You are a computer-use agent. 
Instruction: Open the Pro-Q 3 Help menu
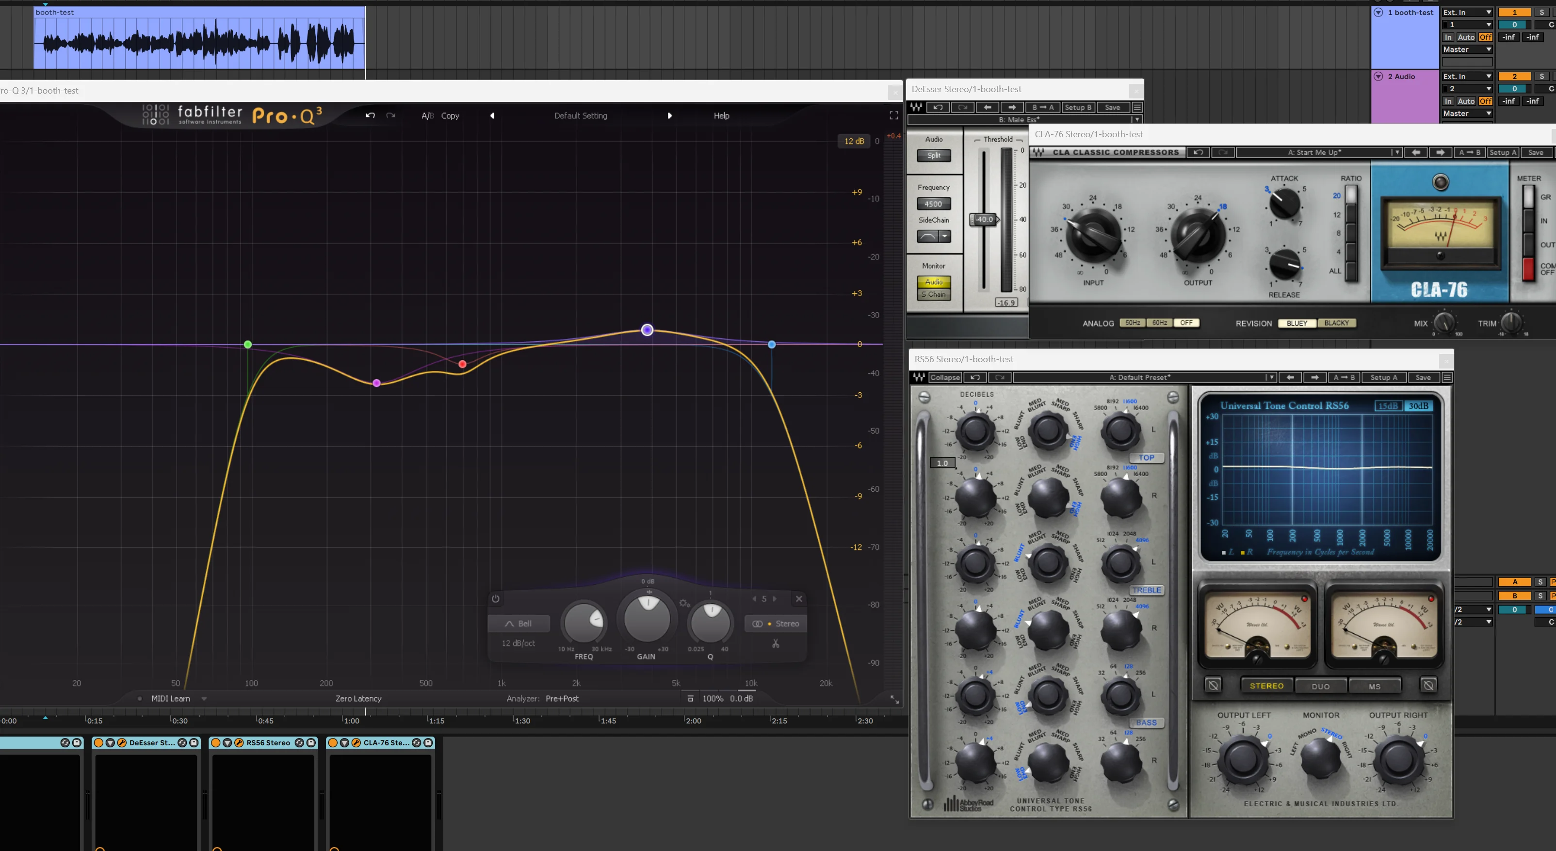point(721,115)
